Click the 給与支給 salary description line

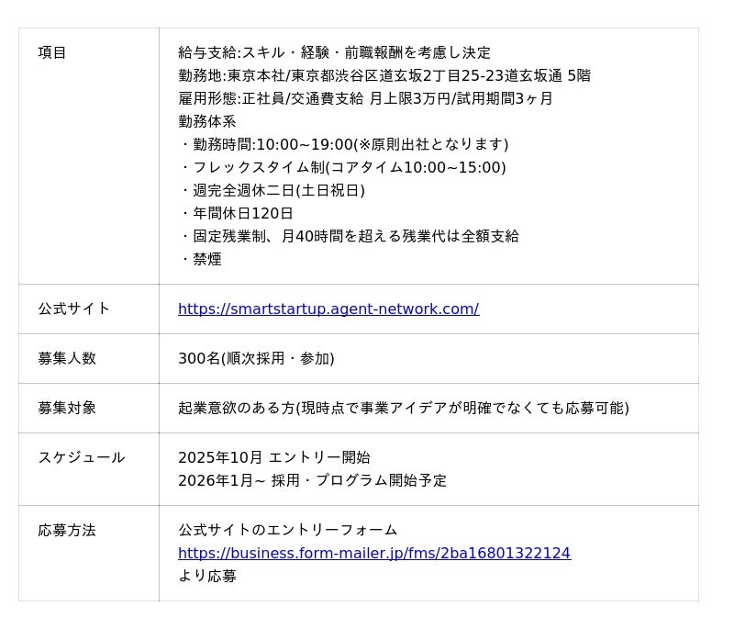[334, 53]
